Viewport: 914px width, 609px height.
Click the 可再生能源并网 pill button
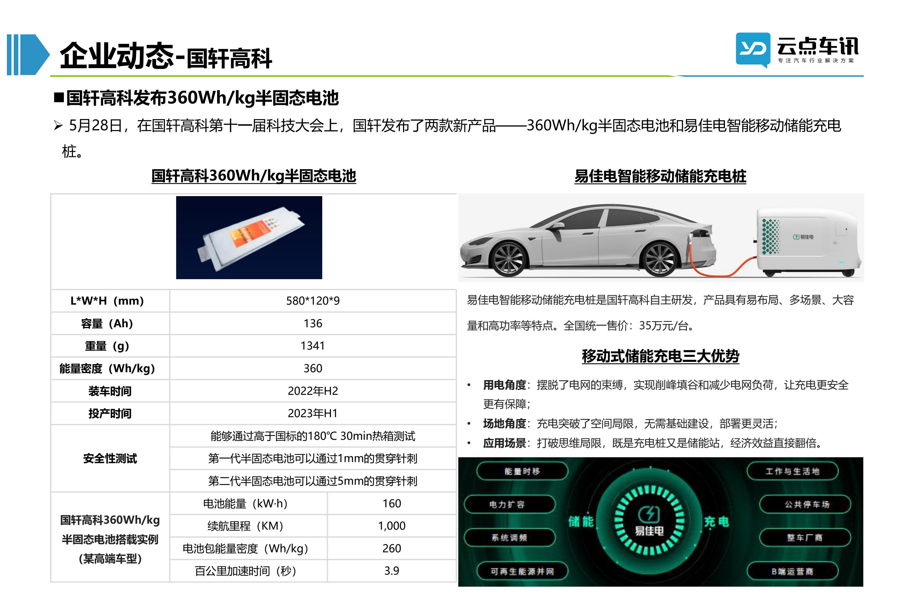coord(522,571)
